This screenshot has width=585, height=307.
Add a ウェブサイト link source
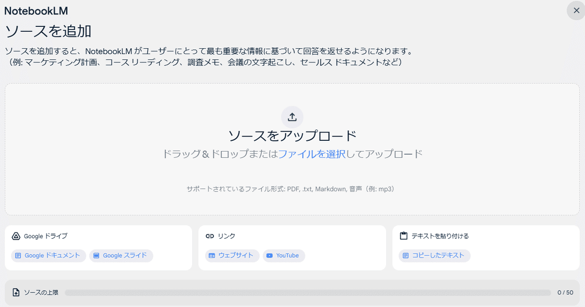(232, 255)
